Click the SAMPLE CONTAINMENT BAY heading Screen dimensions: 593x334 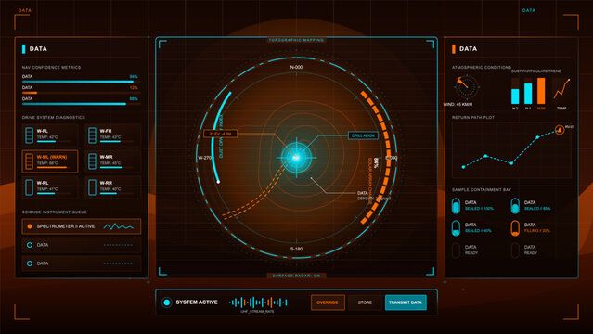[482, 190]
